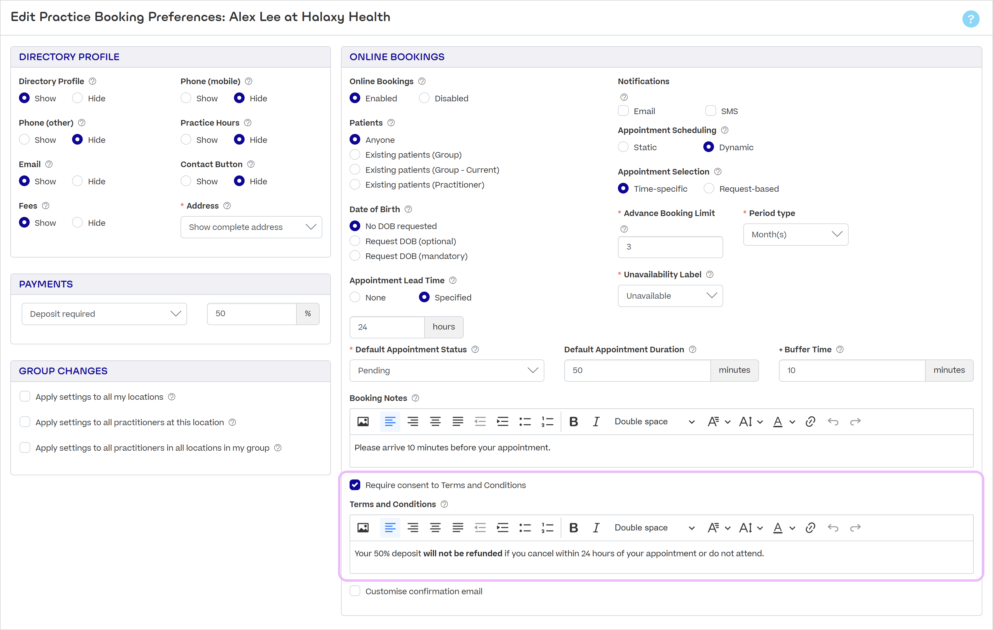Click the Advance Booking Limit input field

click(670, 247)
